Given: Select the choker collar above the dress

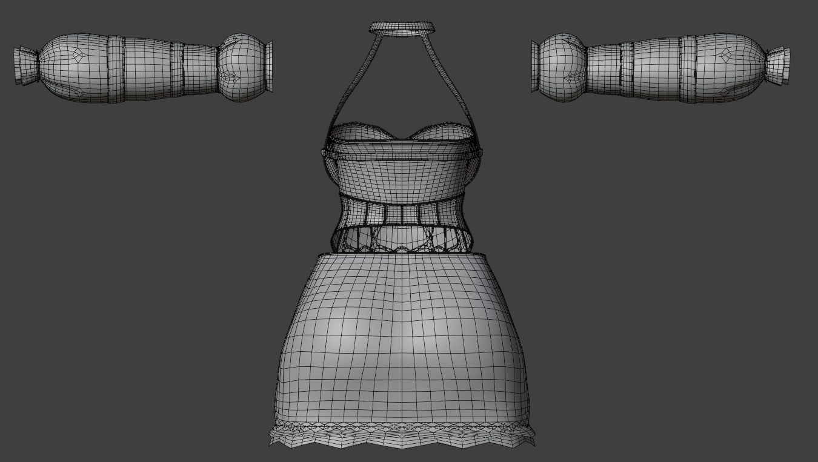Looking at the screenshot, I should coord(402,27).
